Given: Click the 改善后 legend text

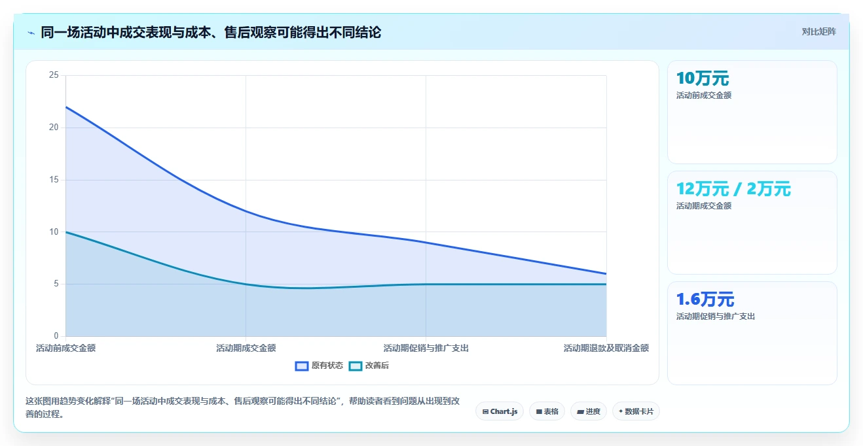Looking at the screenshot, I should click(377, 366).
